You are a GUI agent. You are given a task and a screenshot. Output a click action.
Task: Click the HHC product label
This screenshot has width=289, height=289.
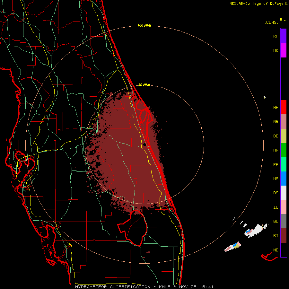click(282, 19)
